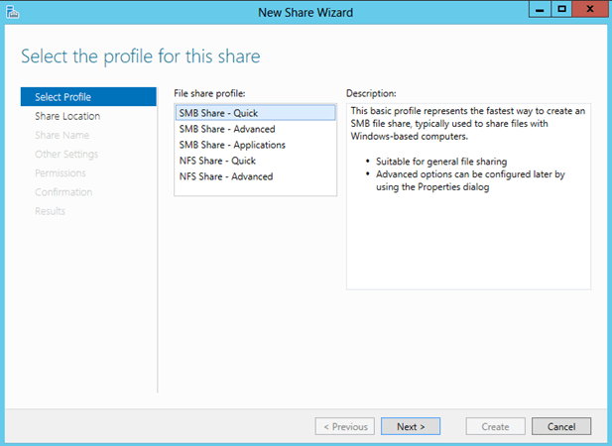Click the Previous button

(x=344, y=426)
